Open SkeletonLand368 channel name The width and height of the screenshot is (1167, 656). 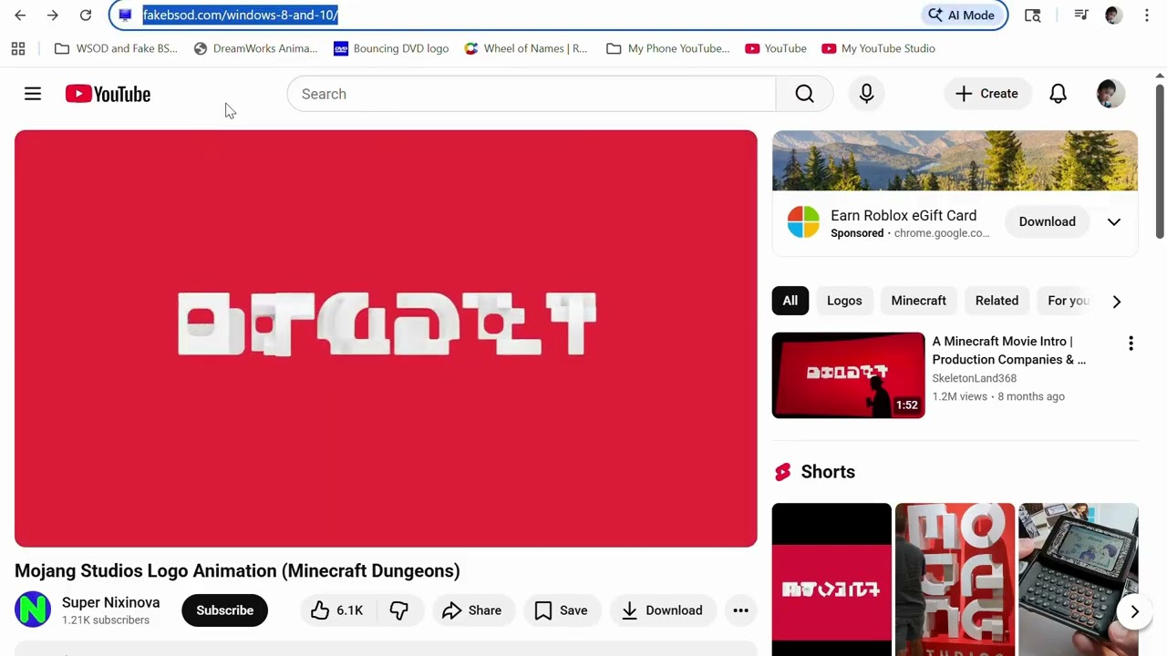974,378
